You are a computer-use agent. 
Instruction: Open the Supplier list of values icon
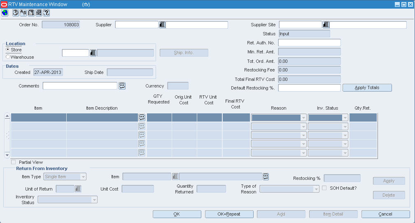click(x=162, y=25)
